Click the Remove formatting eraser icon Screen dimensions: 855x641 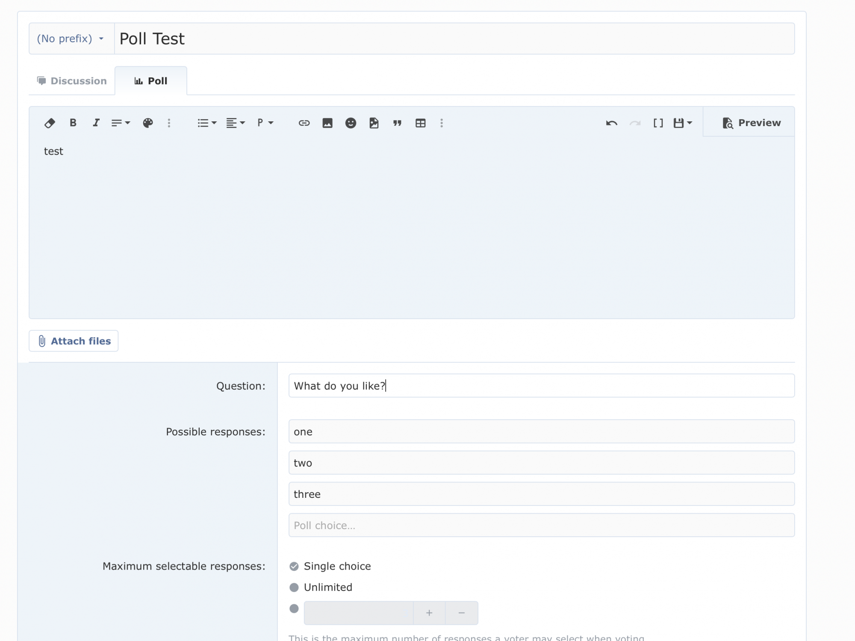(50, 123)
